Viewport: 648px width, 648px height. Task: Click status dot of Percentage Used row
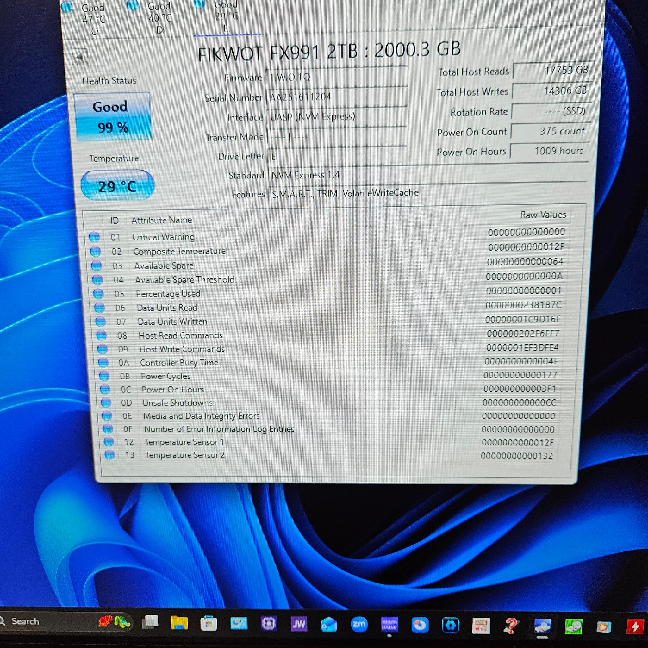(98, 294)
